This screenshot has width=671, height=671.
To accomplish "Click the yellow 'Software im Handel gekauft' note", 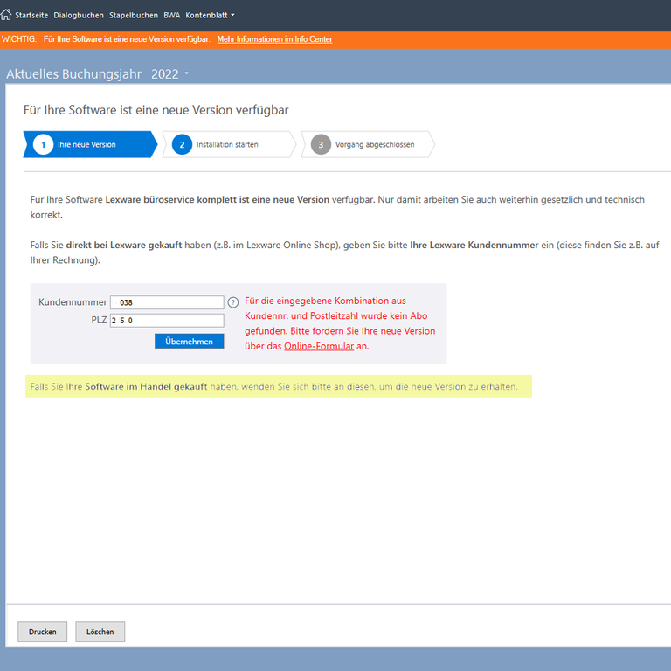I will click(279, 386).
